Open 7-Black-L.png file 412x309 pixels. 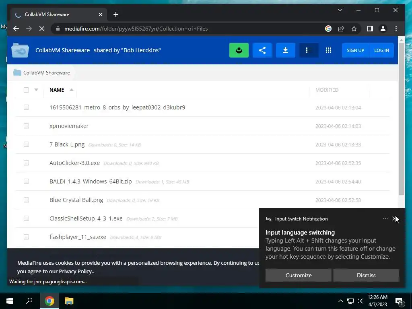pyautogui.click(x=67, y=144)
